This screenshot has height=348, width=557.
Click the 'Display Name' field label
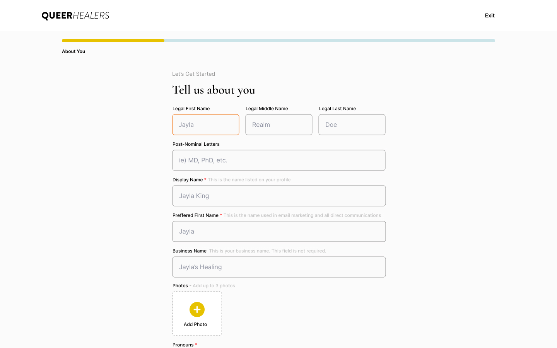pyautogui.click(x=188, y=180)
